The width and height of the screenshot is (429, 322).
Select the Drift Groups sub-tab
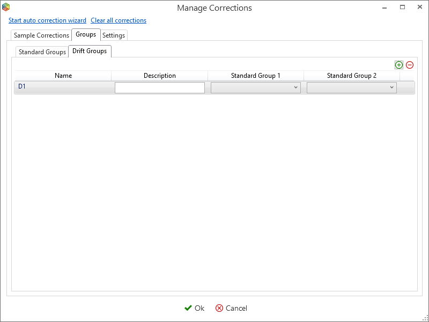(90, 51)
